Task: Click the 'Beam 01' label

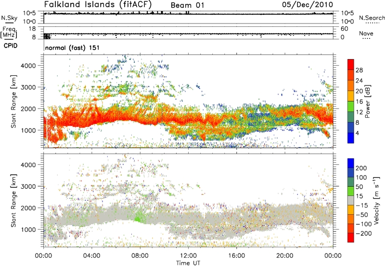Action: (x=187, y=5)
